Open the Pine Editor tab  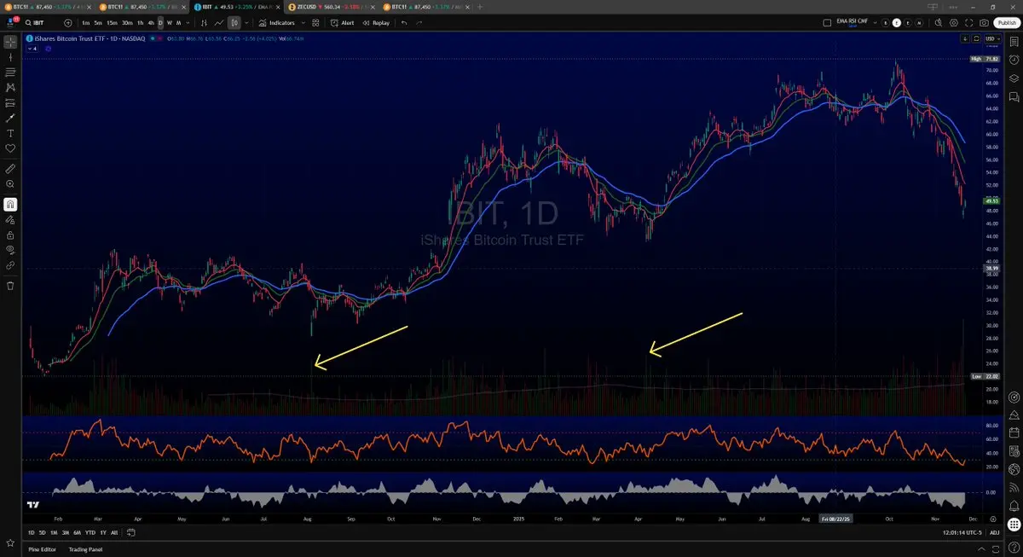coord(43,549)
